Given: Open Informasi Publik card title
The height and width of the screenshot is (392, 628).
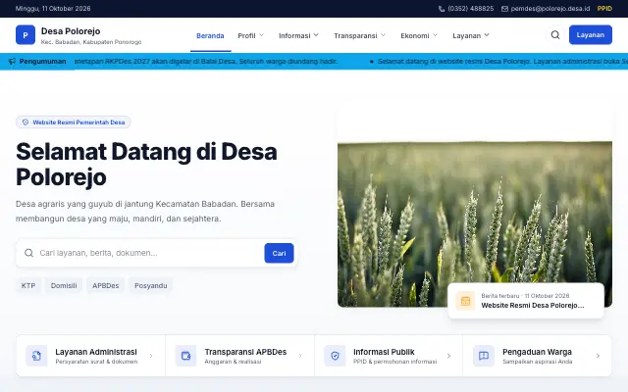Looking at the screenshot, I should [384, 352].
